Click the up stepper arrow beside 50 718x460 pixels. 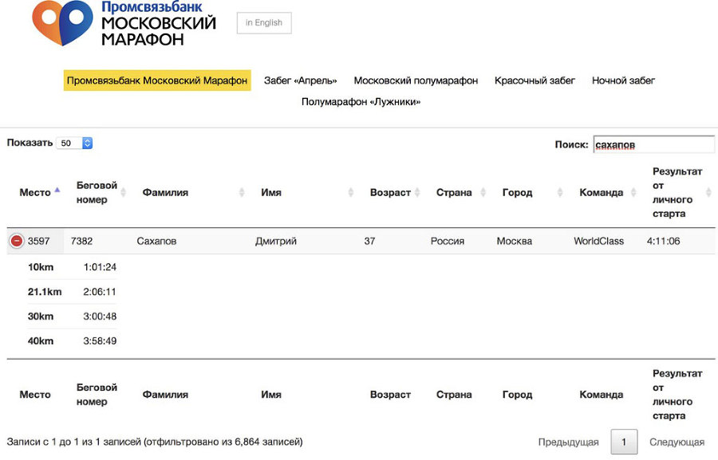(86, 139)
